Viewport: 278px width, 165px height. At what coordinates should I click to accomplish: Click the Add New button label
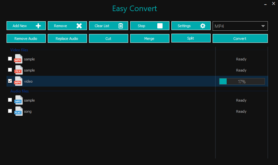point(20,26)
